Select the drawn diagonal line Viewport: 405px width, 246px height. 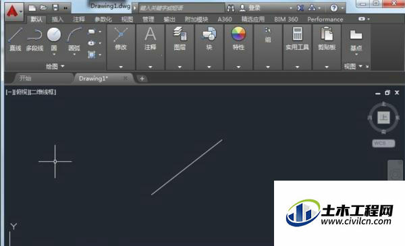187,167
